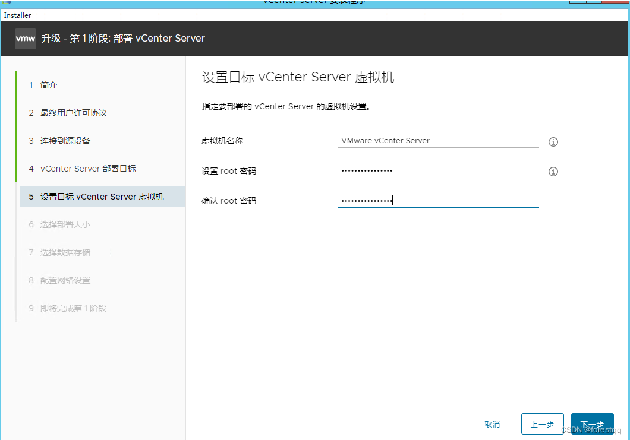Click step 8 配置网络设置

59,280
